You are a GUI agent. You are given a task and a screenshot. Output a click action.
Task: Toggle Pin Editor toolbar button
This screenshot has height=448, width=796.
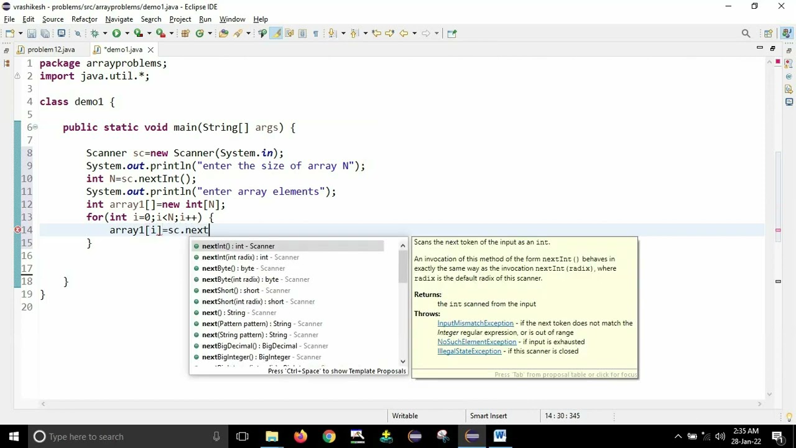pos(451,33)
